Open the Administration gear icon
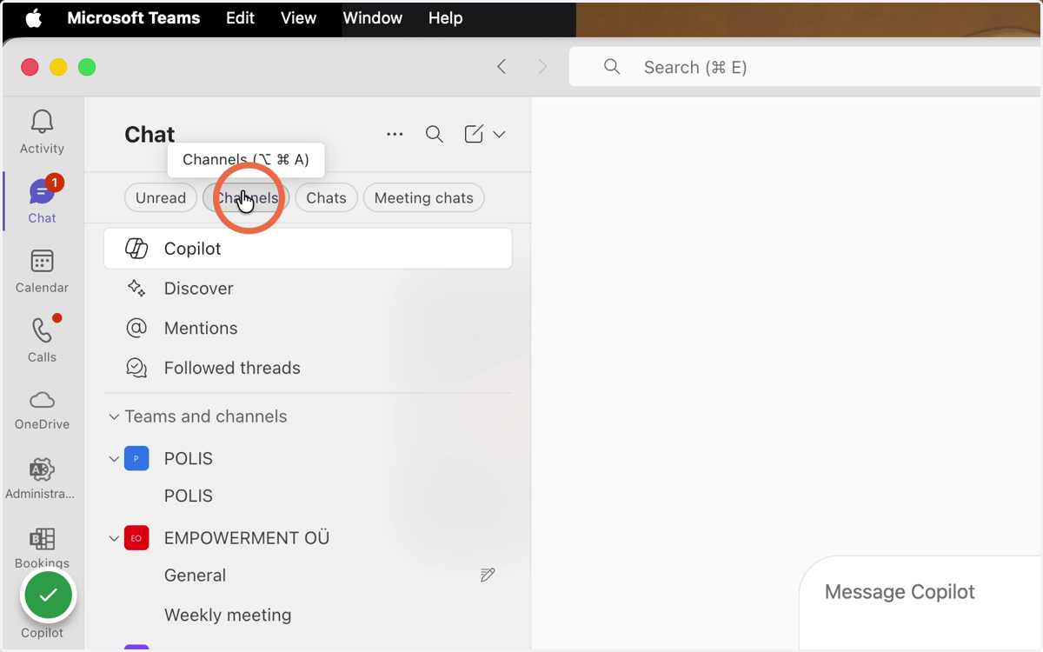This screenshot has height=652, width=1043. [x=42, y=469]
